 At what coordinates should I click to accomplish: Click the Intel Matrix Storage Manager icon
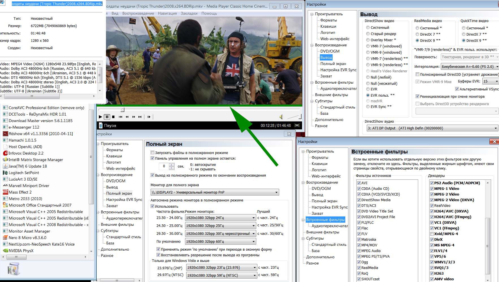coord(5,160)
